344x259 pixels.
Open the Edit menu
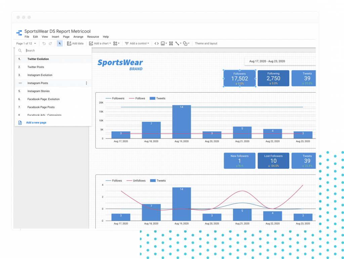click(36, 37)
